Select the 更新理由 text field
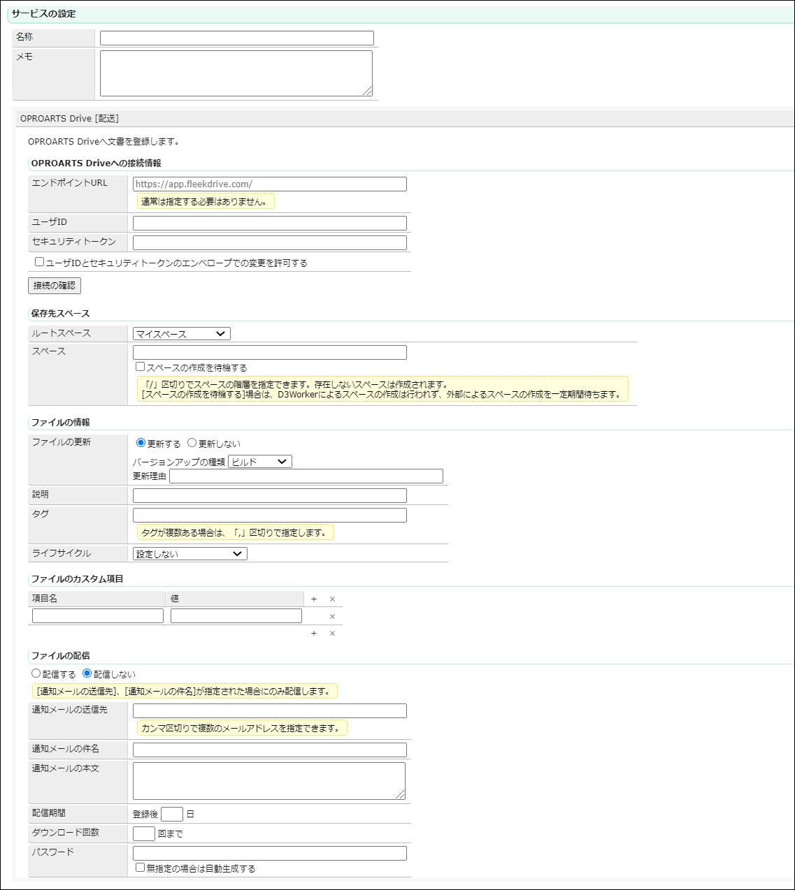Viewport: 795px width, 890px height. 306,476
